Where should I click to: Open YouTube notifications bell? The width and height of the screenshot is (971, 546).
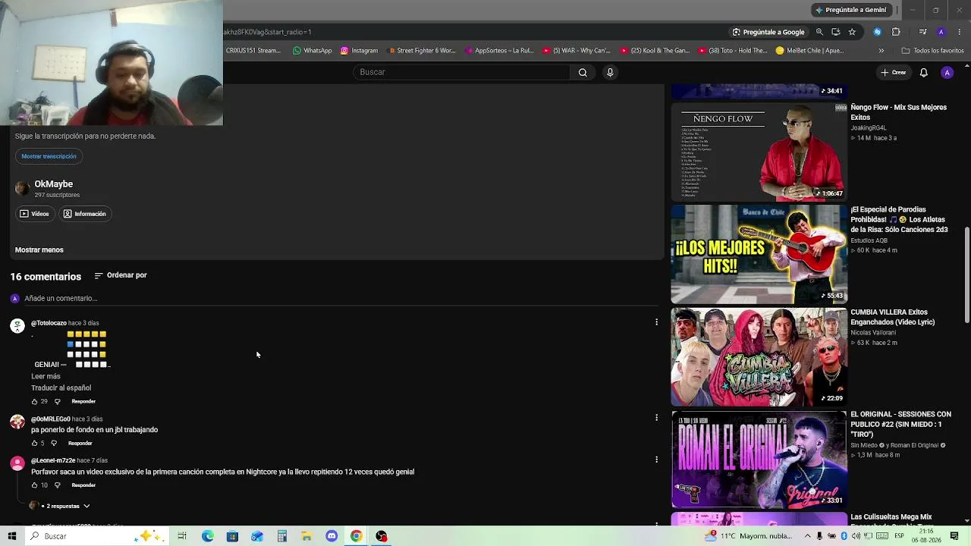click(923, 72)
